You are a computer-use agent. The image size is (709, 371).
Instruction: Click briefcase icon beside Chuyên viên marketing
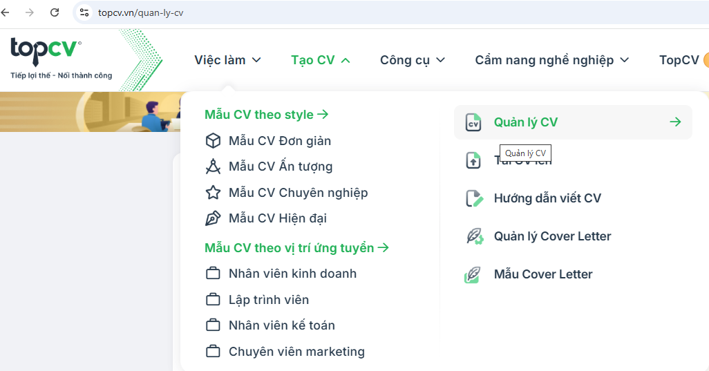(213, 351)
